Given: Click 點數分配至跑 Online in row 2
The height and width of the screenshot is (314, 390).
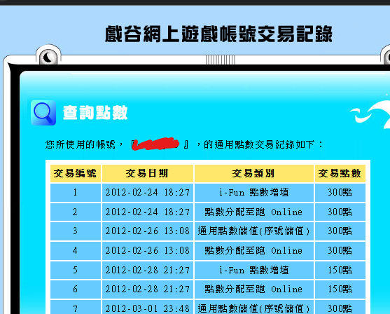Looking at the screenshot, I should [x=253, y=212].
